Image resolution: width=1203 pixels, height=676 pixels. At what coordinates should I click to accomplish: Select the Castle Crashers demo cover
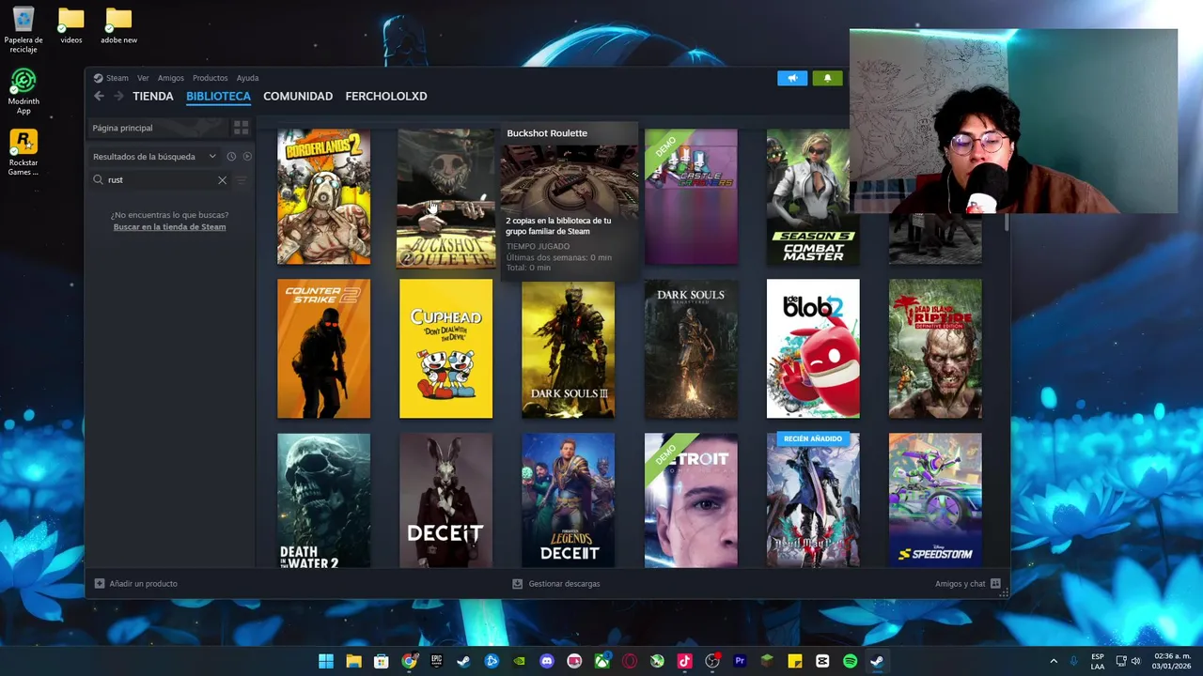pos(691,197)
